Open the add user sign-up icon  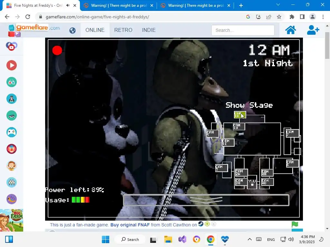pos(313,30)
